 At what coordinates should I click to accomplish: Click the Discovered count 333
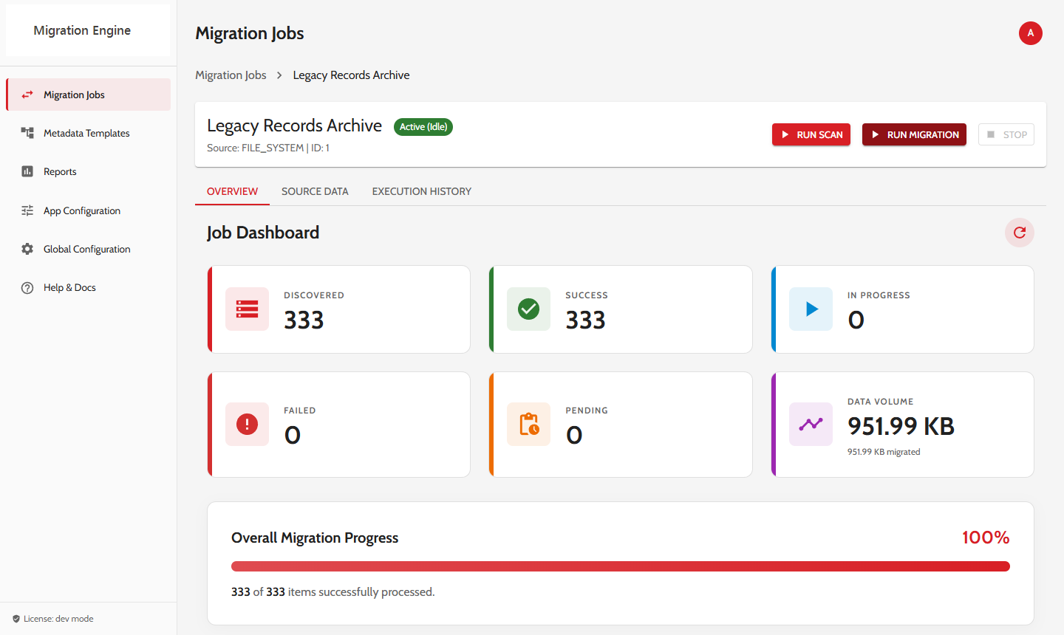[304, 320]
